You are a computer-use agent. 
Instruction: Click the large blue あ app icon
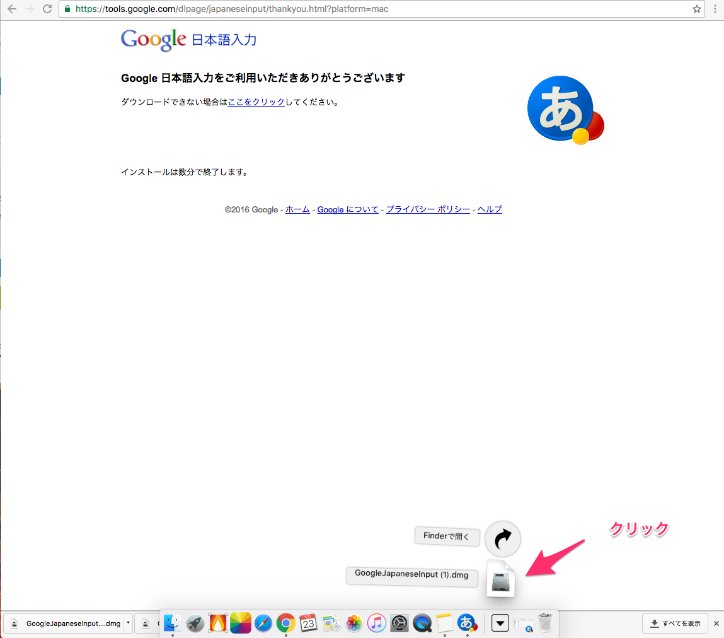click(x=565, y=110)
